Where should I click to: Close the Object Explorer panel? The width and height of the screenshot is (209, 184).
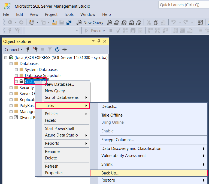pyautogui.click(x=105, y=41)
